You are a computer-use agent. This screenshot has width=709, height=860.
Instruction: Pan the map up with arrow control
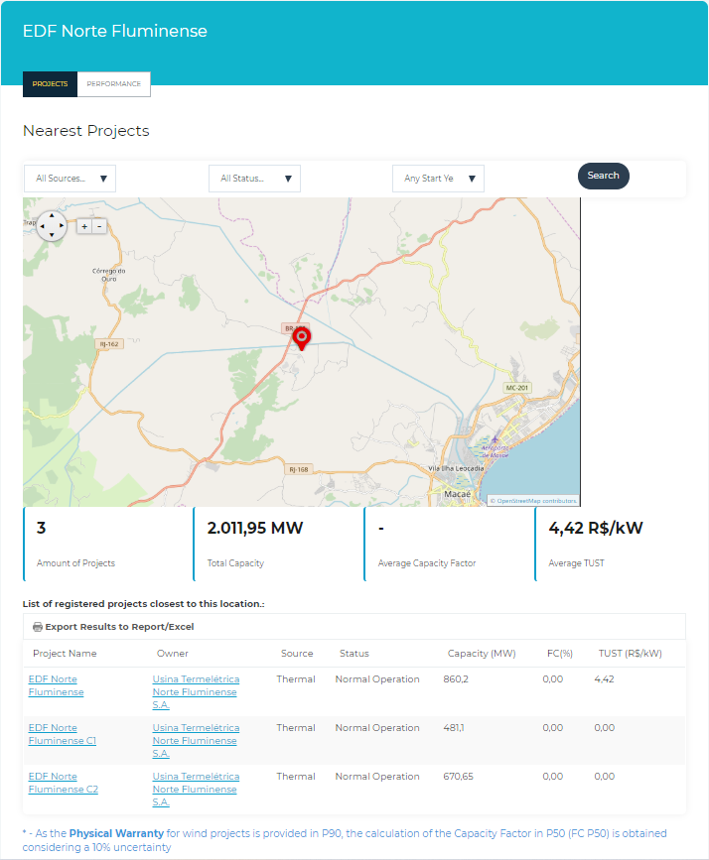(x=52, y=215)
